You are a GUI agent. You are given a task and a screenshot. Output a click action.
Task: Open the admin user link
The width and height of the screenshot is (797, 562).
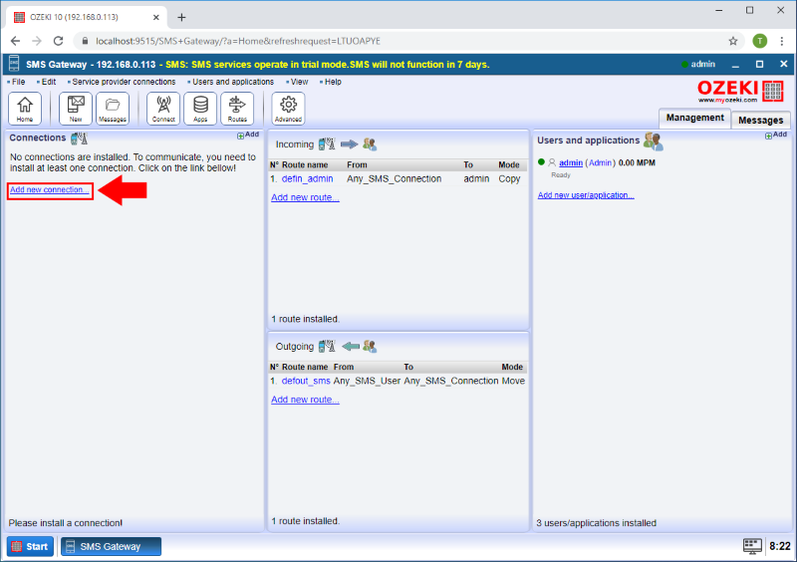[571, 162]
